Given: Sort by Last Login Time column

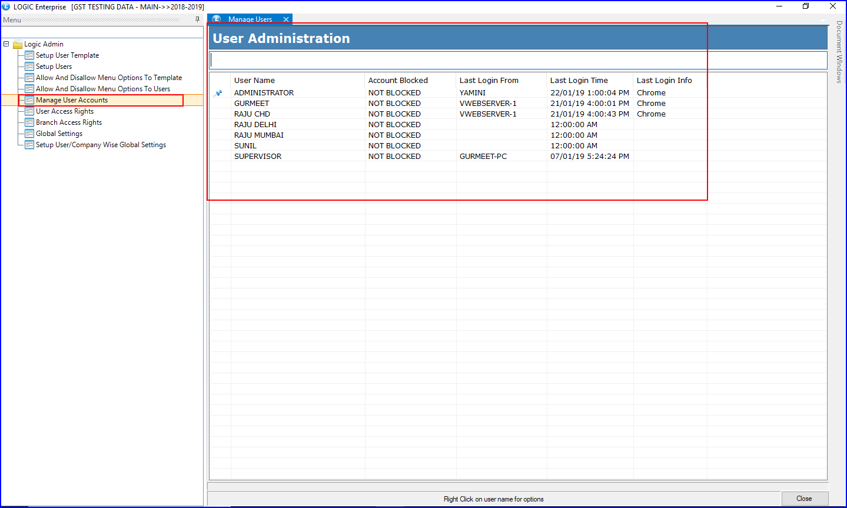Looking at the screenshot, I should [x=579, y=81].
